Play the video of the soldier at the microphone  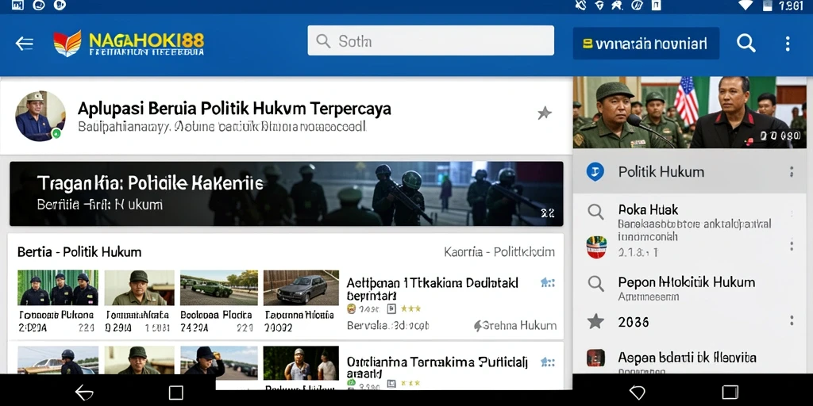pos(690,113)
